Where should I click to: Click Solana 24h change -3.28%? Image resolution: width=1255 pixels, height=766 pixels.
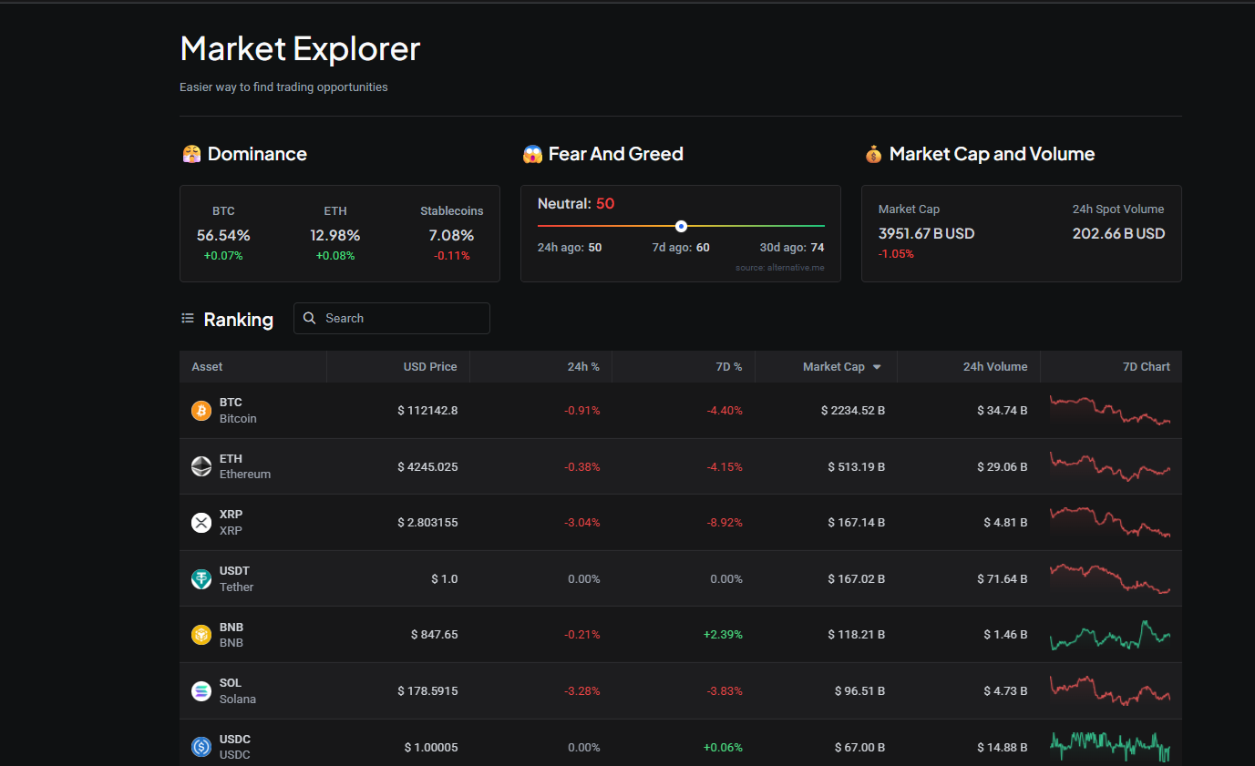click(582, 691)
